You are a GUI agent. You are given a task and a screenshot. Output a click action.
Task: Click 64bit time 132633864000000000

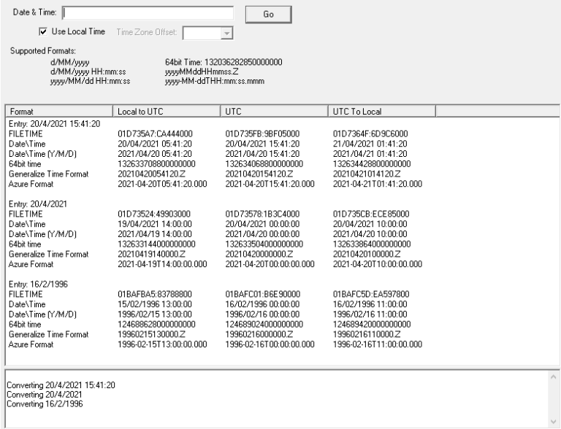tap(372, 244)
